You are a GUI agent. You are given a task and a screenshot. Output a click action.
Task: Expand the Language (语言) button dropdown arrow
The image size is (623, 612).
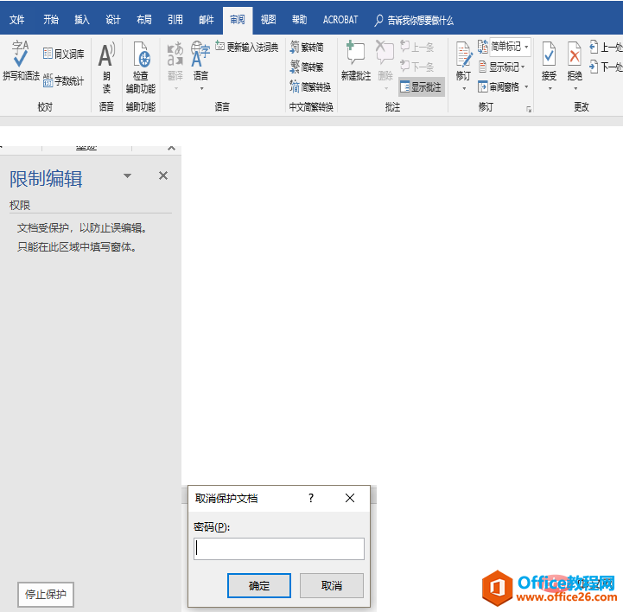point(202,88)
